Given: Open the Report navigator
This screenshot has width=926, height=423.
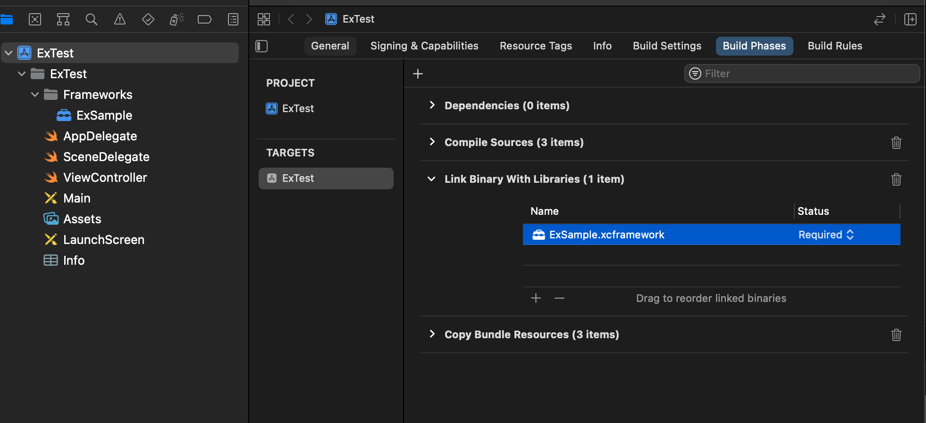Looking at the screenshot, I should [x=233, y=19].
